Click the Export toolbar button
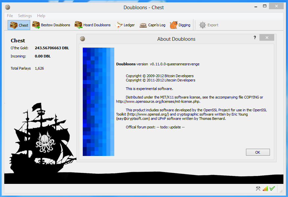Viewport: 288px width, 197px height. (209, 25)
